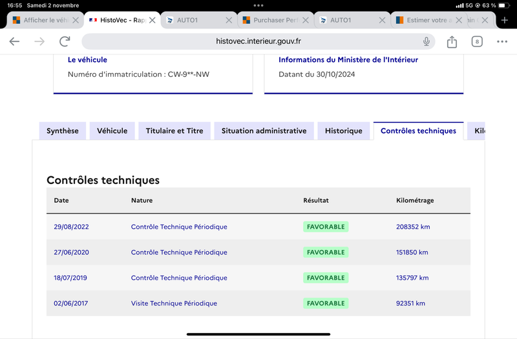517x339 pixels.
Task: Tap the three dots multitasking indicator
Action: pyautogui.click(x=258, y=5)
